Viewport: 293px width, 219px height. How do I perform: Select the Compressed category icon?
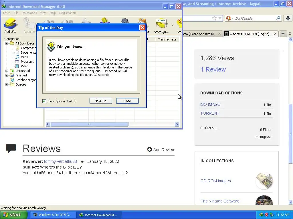[17, 48]
